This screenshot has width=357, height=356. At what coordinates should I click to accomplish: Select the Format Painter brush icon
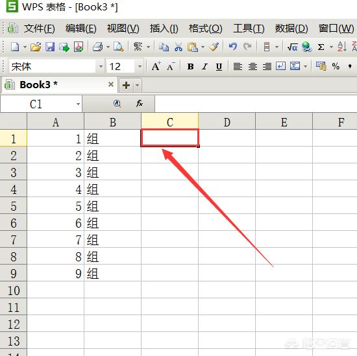[x=214, y=47]
